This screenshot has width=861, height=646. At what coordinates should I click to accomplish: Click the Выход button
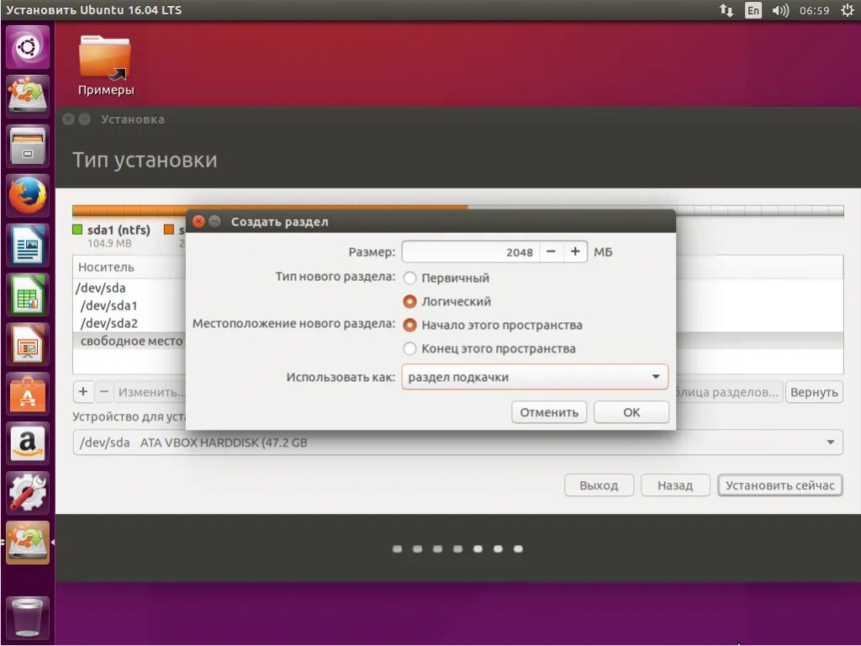point(599,485)
